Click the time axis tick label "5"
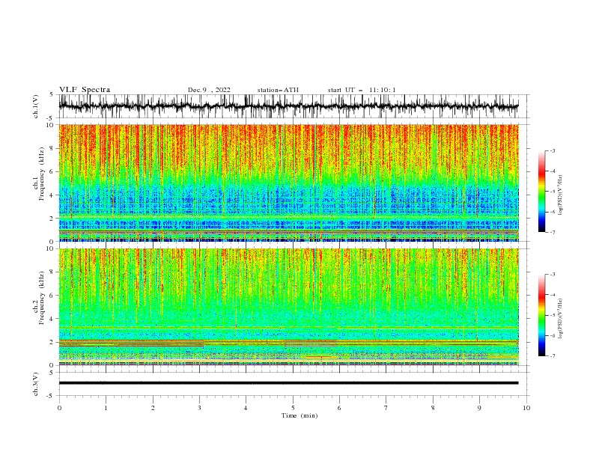 [x=293, y=408]
